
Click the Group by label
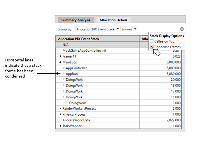65,29
